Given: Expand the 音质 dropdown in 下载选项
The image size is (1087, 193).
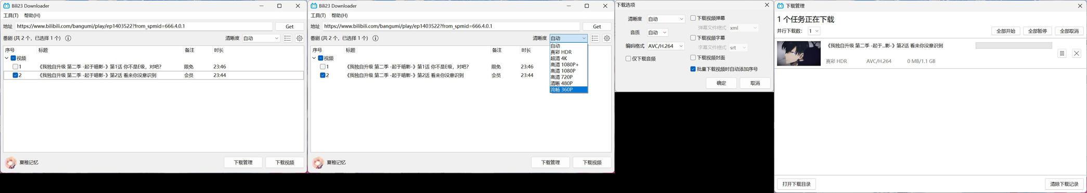Looking at the screenshot, I should [657, 32].
